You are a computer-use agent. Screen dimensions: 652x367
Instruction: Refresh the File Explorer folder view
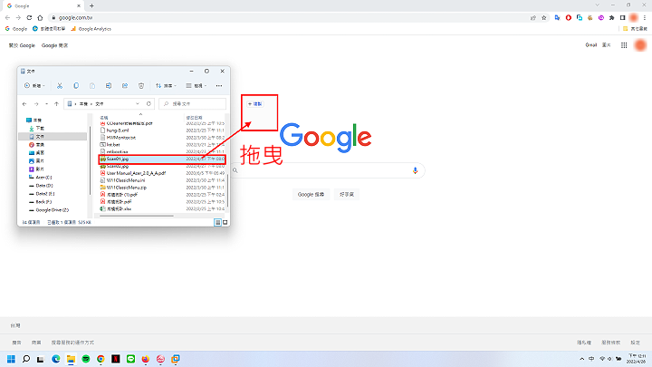coord(149,103)
